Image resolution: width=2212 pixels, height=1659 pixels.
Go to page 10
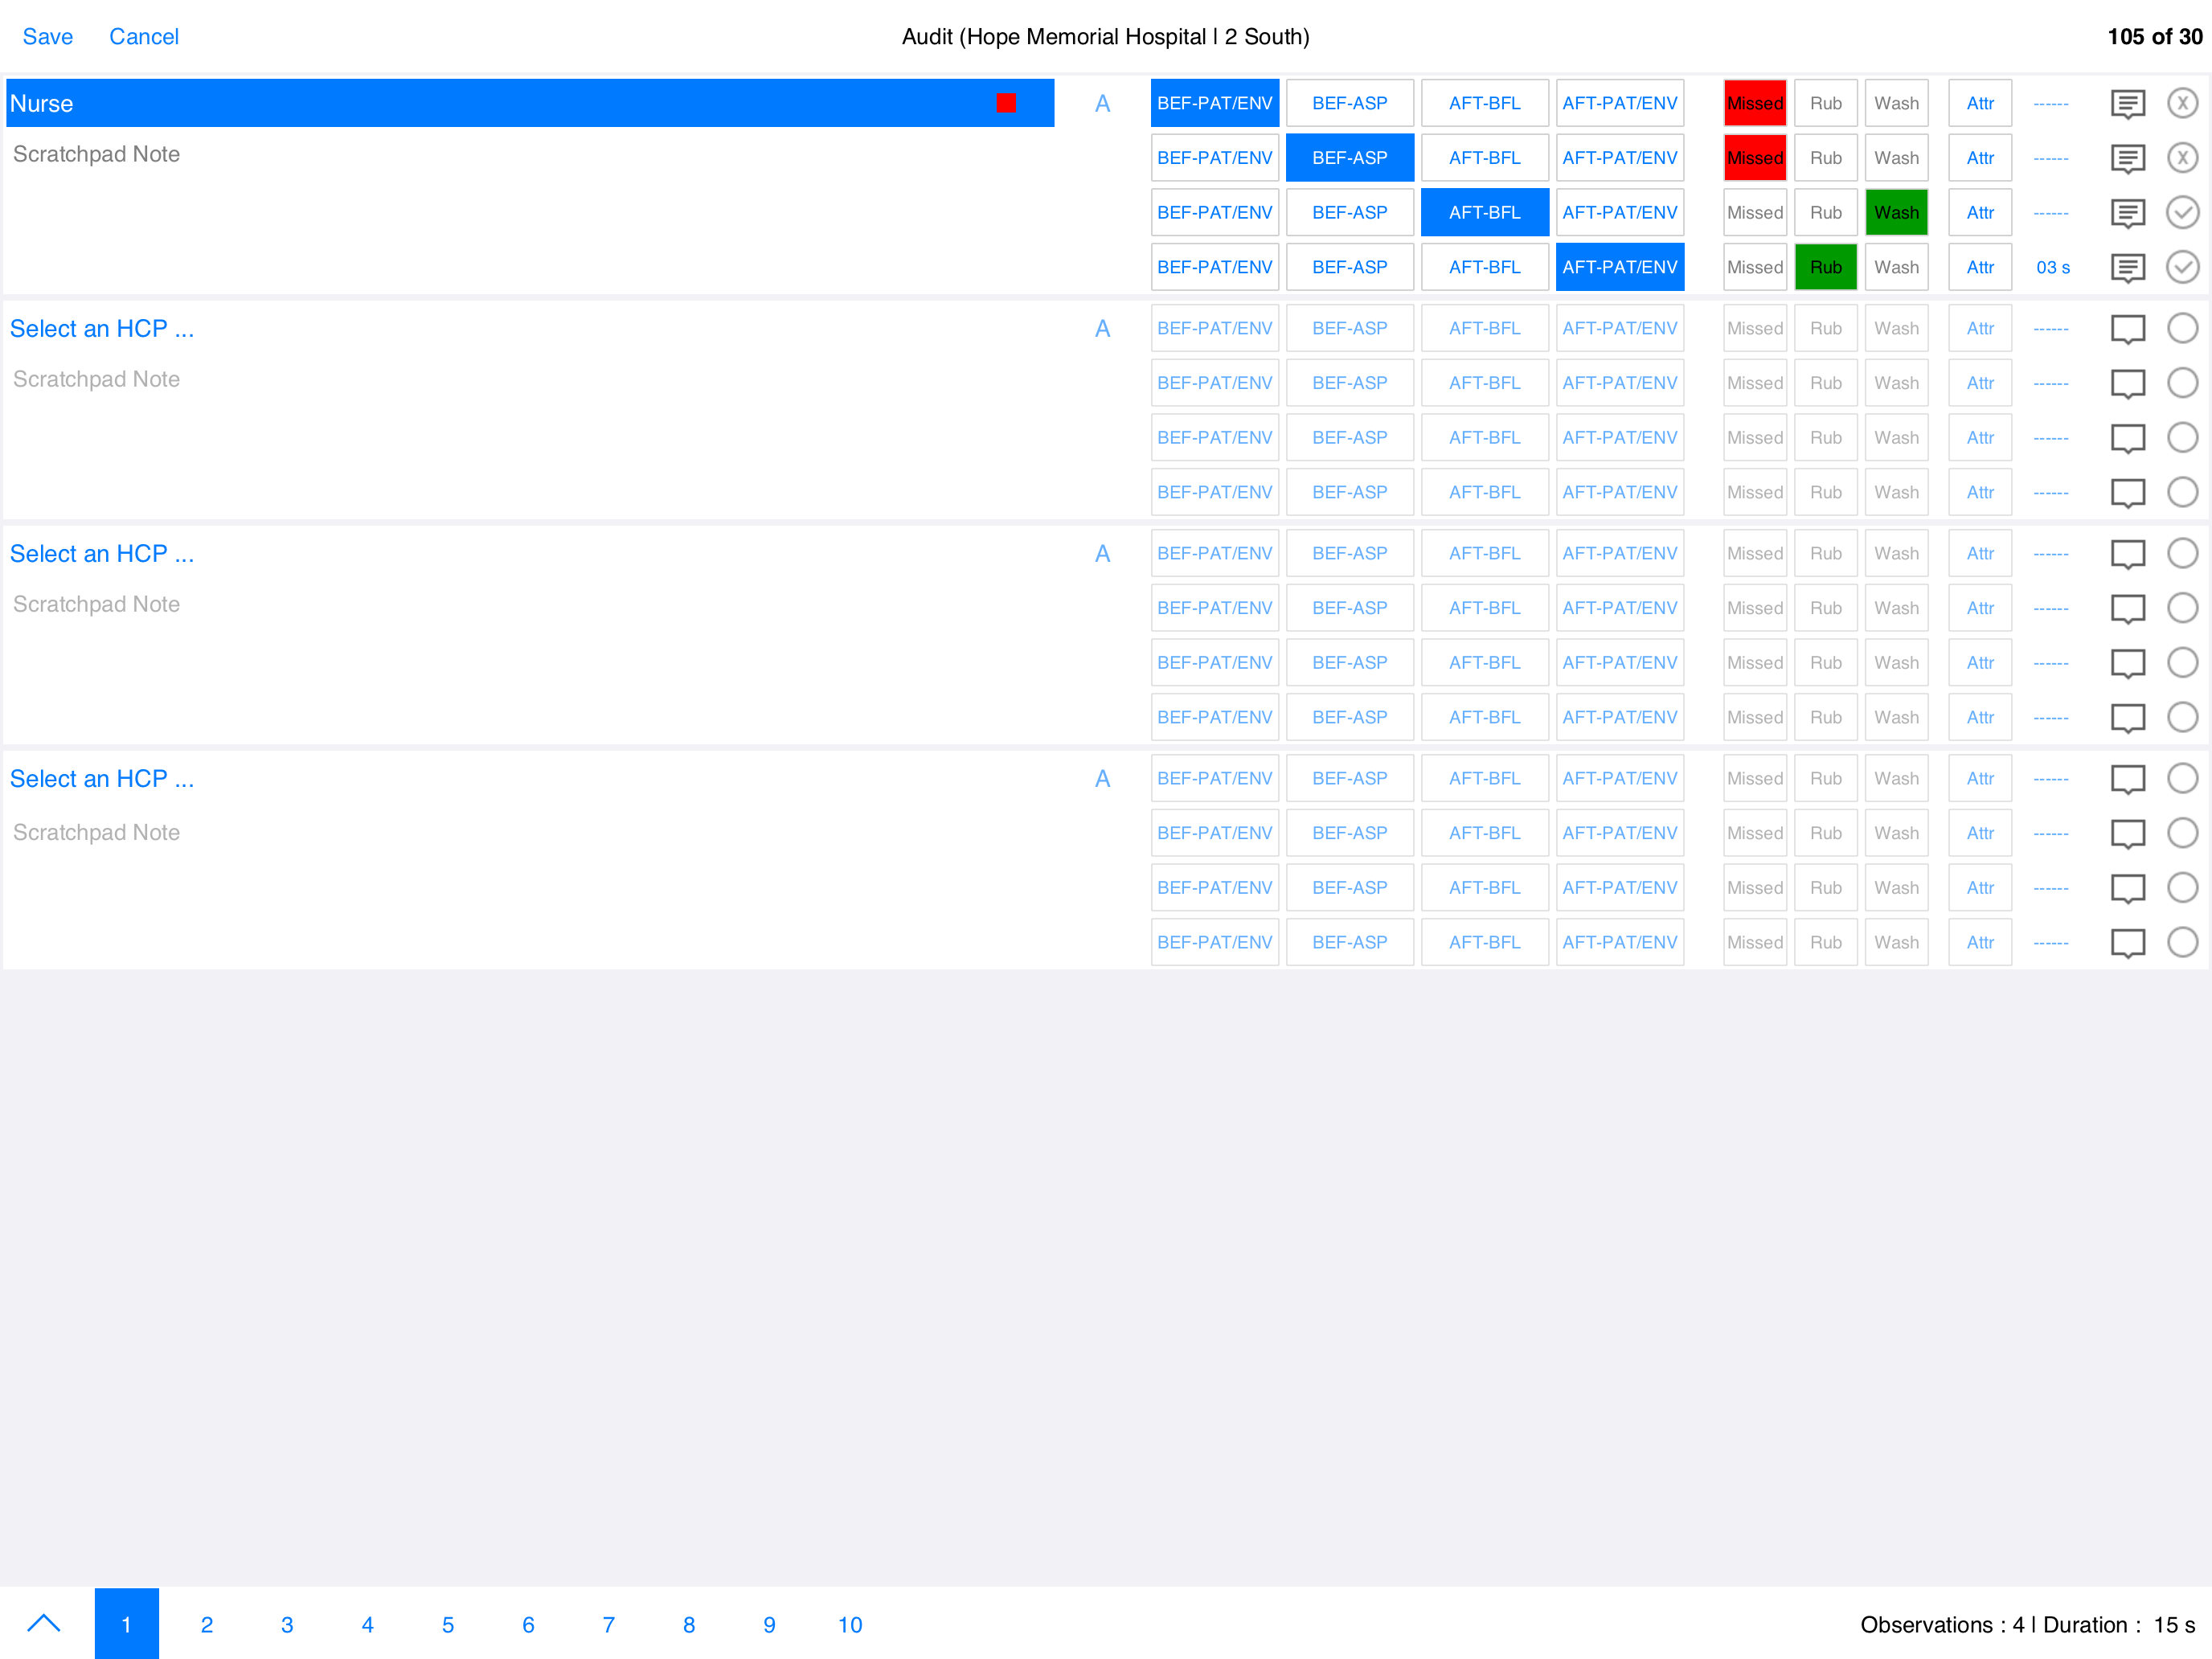pyautogui.click(x=850, y=1625)
